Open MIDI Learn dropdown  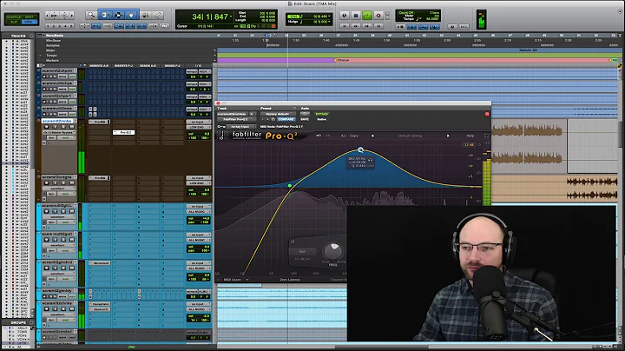coord(236,280)
